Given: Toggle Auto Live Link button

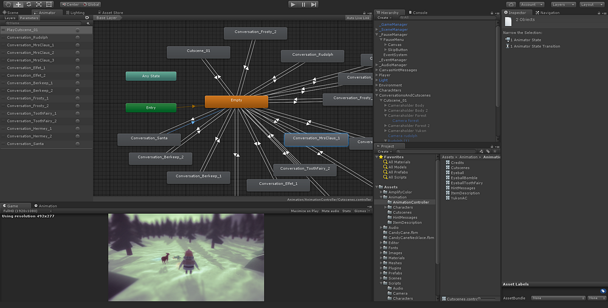Looking at the screenshot, I should coord(358,18).
